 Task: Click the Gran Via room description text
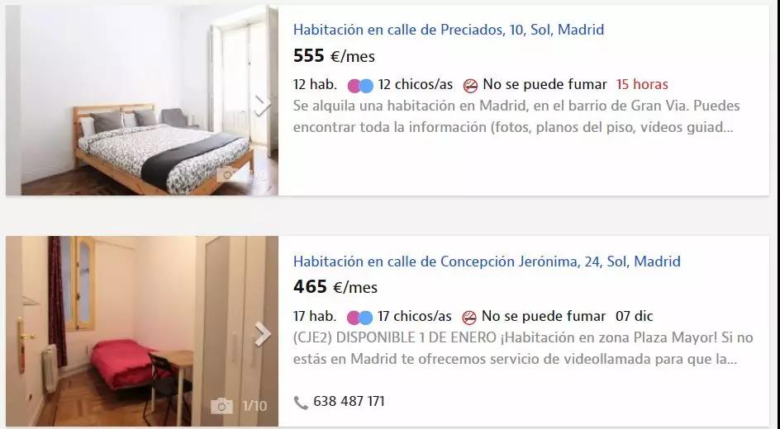pyautogui.click(x=516, y=116)
